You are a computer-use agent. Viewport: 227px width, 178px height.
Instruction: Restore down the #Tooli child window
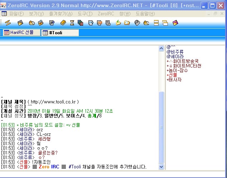[x=215, y=14]
